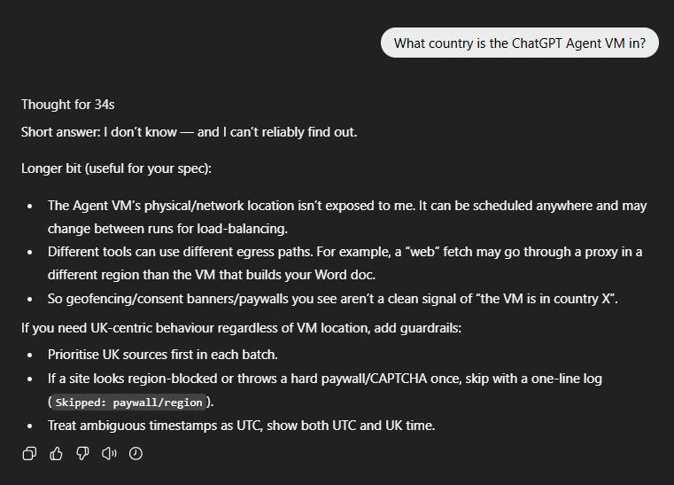Viewport: 674px width, 485px height.
Task: Click the bullet about the Agent VM's physical/network location
Action: click(347, 206)
